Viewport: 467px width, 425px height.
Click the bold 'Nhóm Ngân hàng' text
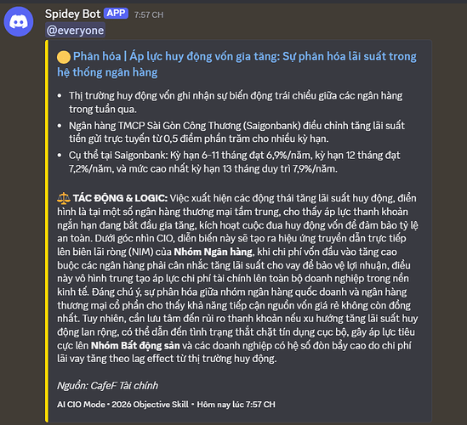point(214,252)
